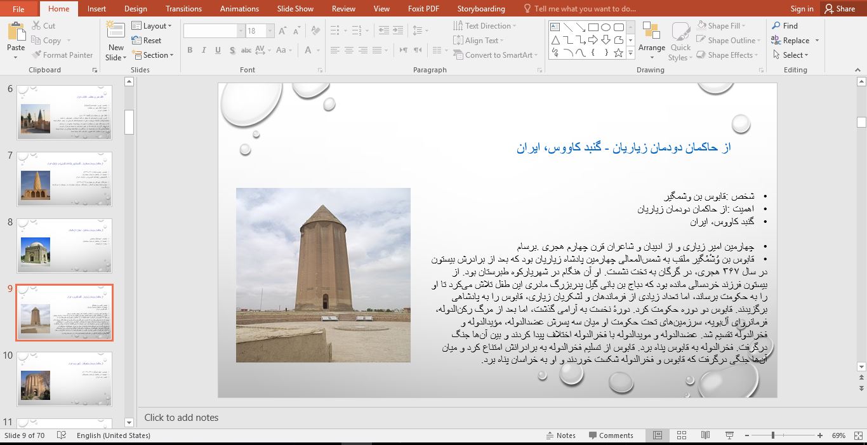Adjust the zoom slider handle
867x445 pixels.
tap(772, 435)
